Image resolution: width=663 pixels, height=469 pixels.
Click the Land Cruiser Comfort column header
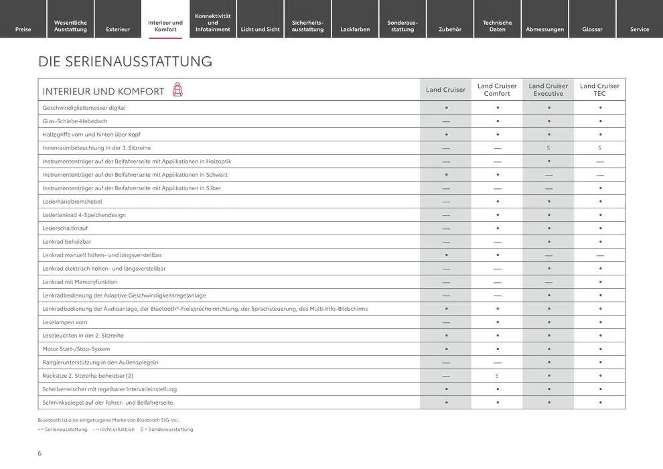tap(497, 90)
